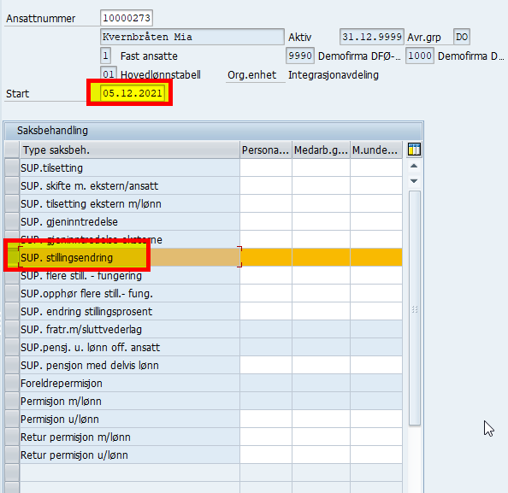Select row marker for SUP. stillingsendring
508x493 pixels.
point(12,258)
